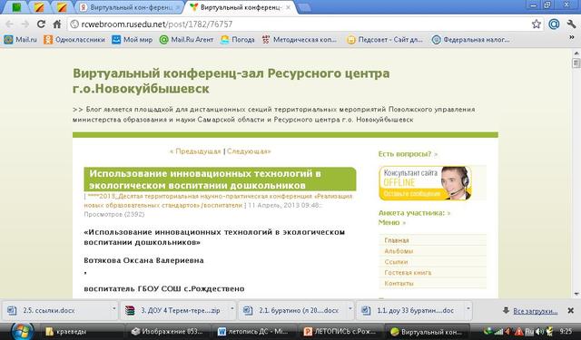Close the active Виртуальный конференц tab

pyautogui.click(x=288, y=7)
